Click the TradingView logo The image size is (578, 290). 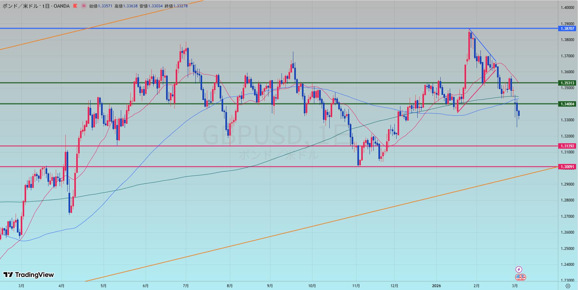(x=29, y=275)
